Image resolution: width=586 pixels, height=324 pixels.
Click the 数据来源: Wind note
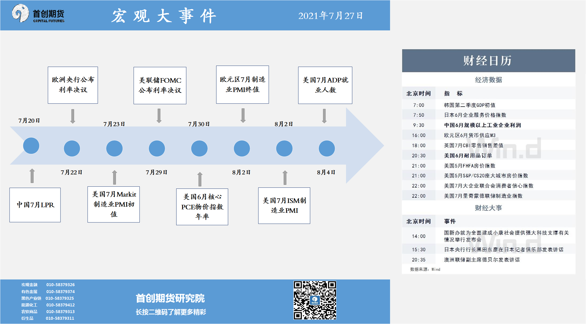tap(425, 269)
